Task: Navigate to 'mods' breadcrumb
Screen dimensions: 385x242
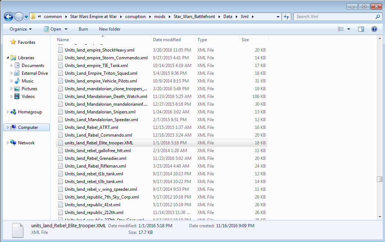Action: [160, 17]
